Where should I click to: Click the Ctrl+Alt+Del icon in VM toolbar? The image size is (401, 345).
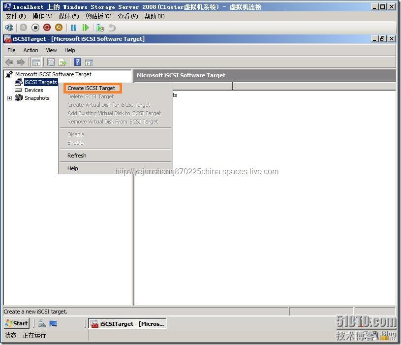[x=9, y=28]
